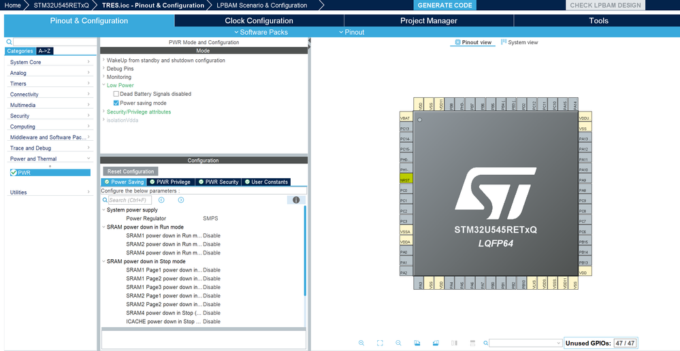The image size is (680, 351).
Task: Go to next search result arrow
Action: 181,200
